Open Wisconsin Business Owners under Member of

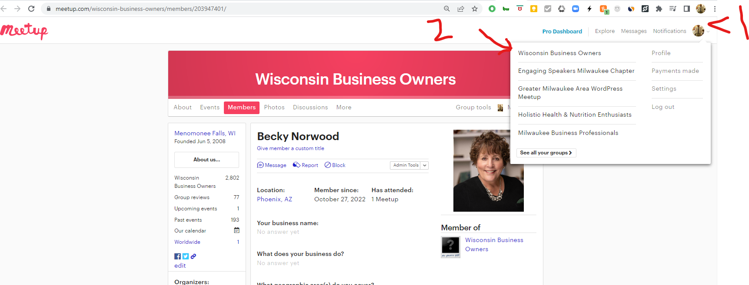coord(494,245)
